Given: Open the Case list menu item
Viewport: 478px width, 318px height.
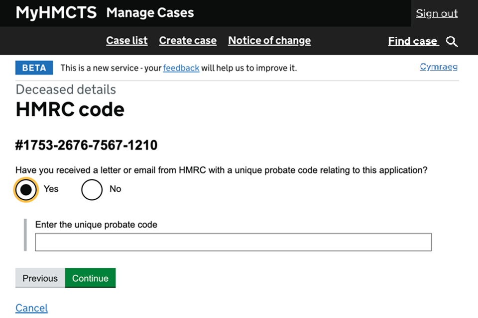Looking at the screenshot, I should click(126, 41).
